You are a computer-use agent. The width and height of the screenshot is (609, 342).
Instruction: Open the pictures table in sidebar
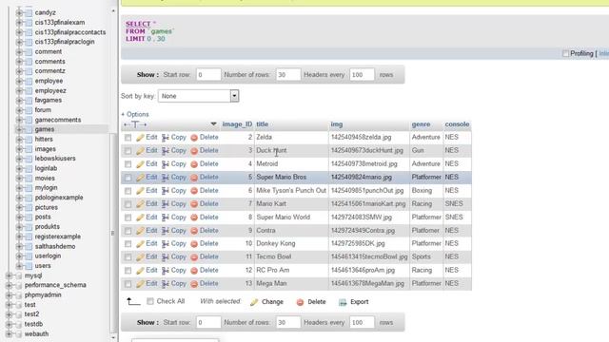pos(47,207)
